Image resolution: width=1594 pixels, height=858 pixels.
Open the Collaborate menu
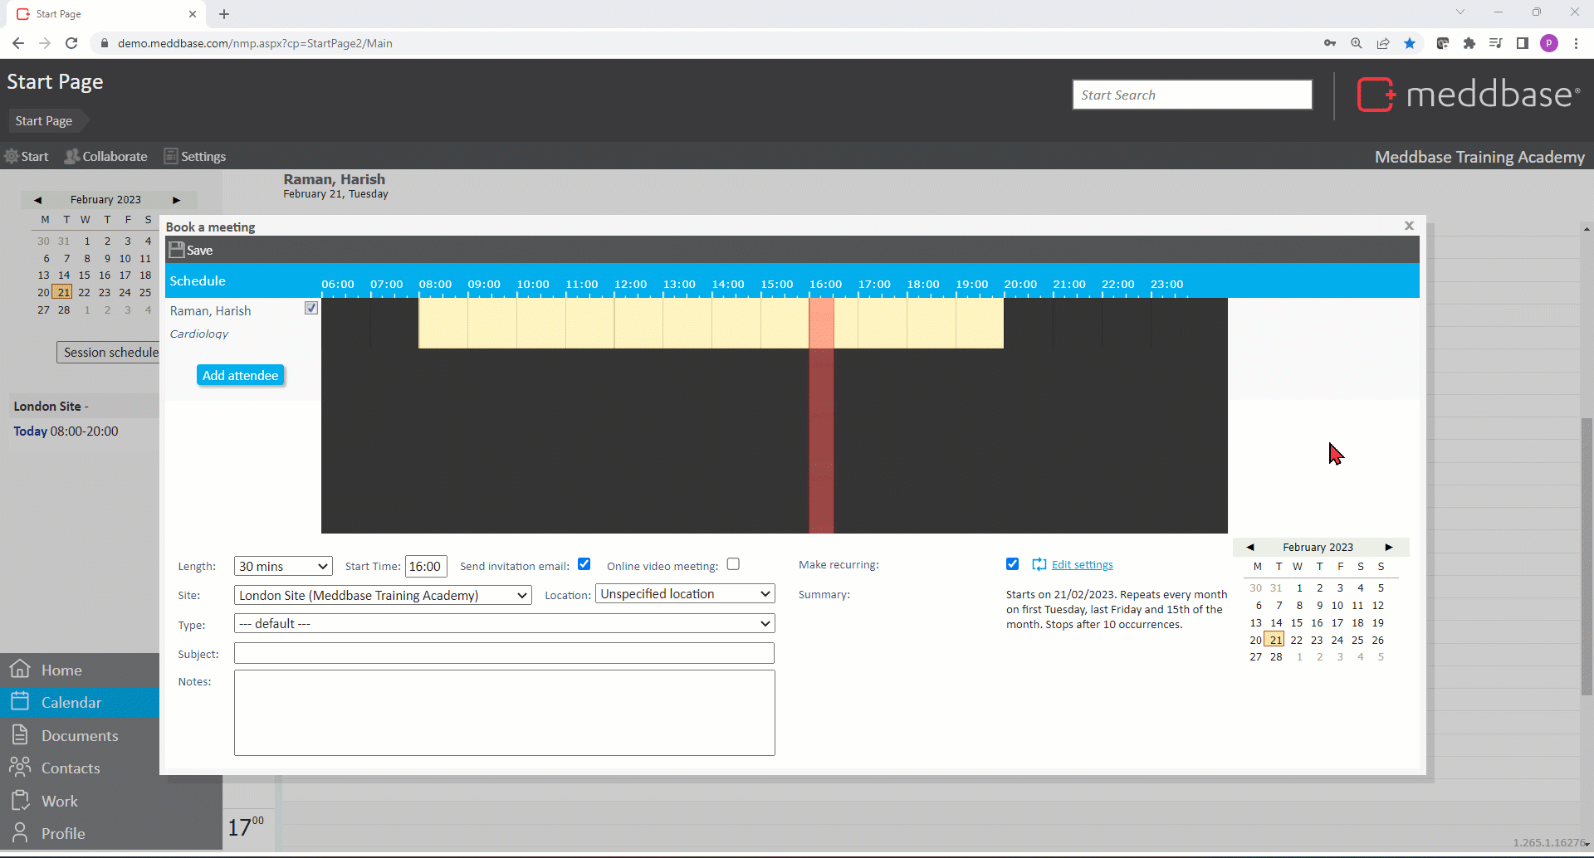pyautogui.click(x=106, y=156)
